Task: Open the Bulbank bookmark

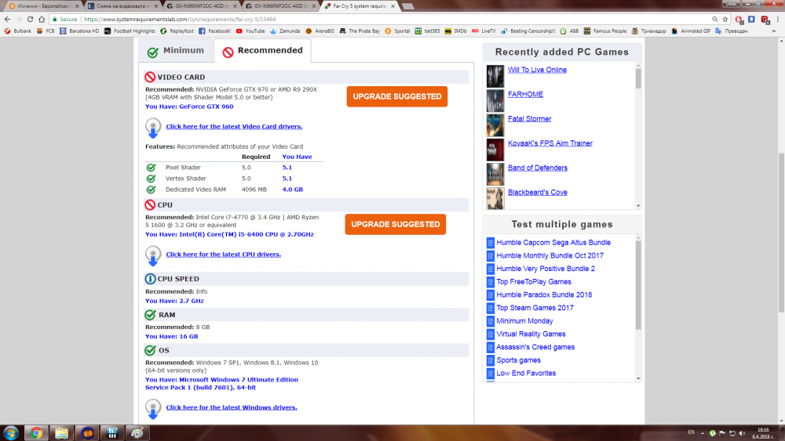Action: [17, 31]
